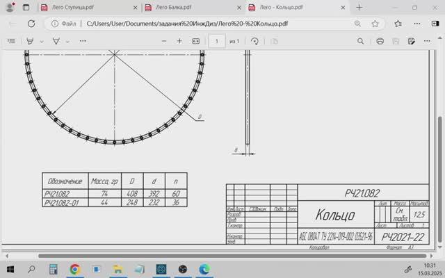445x278 pixels.
Task: Reload the current page
Action: pos(31,24)
